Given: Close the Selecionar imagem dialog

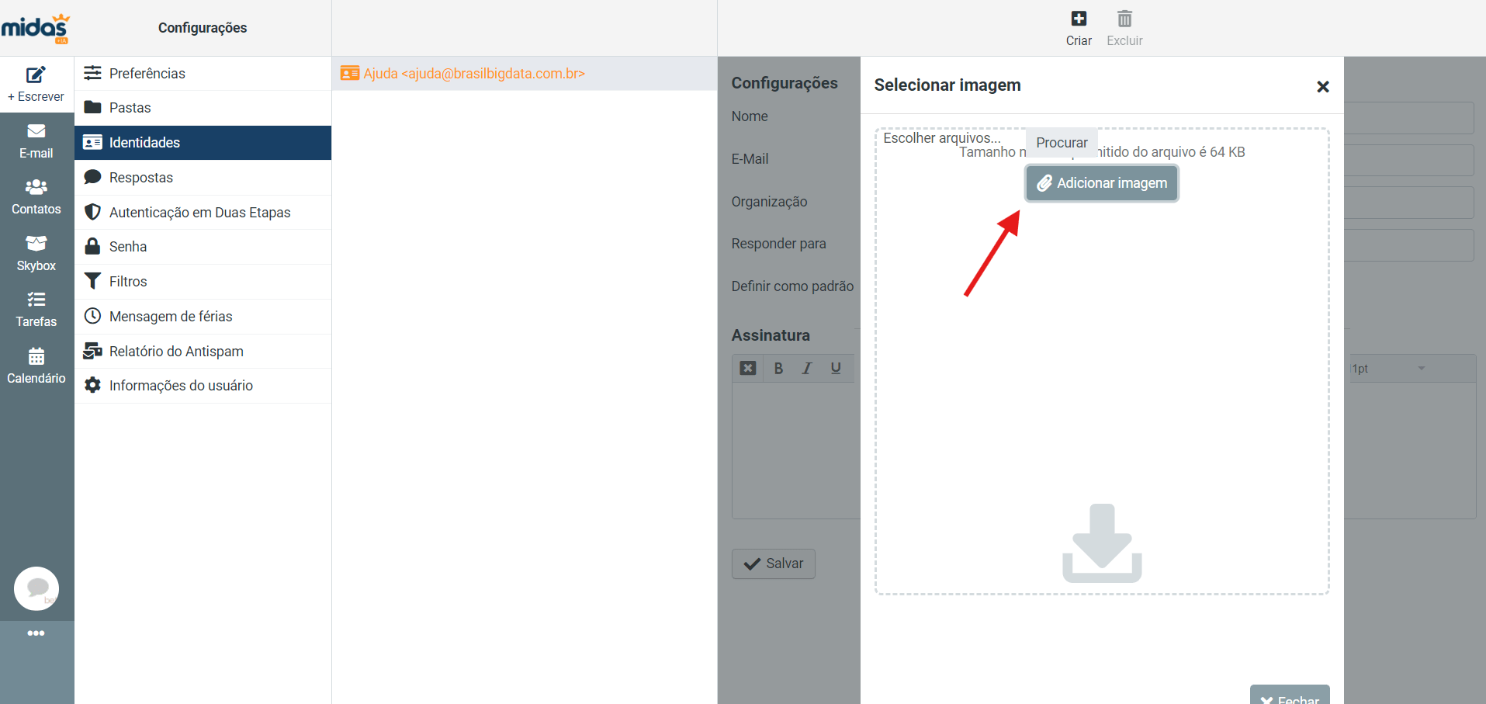Looking at the screenshot, I should [x=1322, y=87].
